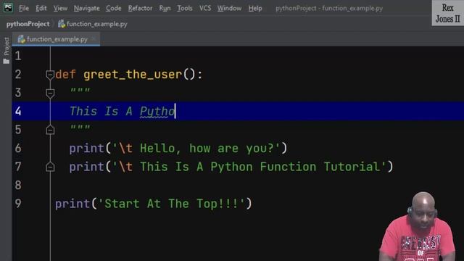Click the docstring fold end marker on line 5
464x261 pixels.
(50, 130)
